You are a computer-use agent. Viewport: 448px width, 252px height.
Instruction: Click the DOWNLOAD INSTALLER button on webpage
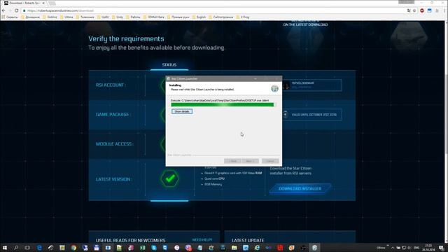[300, 189]
